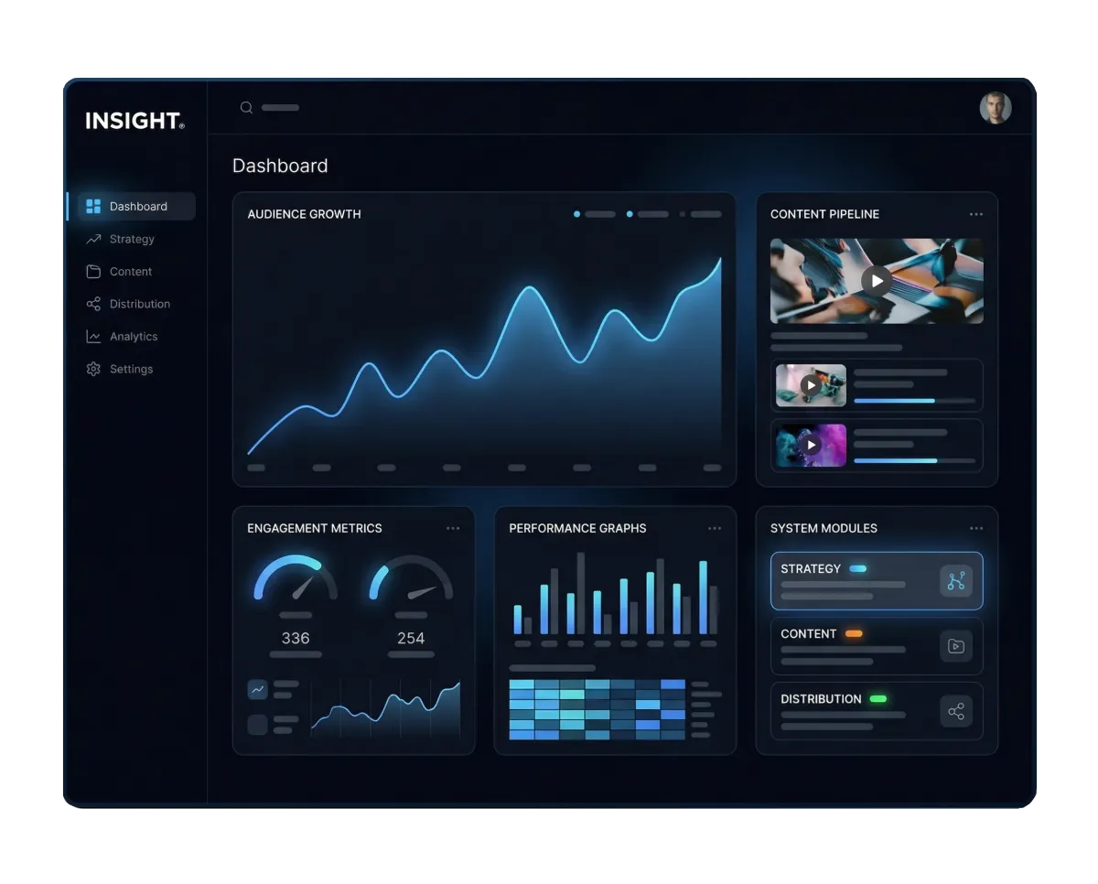Play the purple pipeline video thumbnail

[x=811, y=445]
